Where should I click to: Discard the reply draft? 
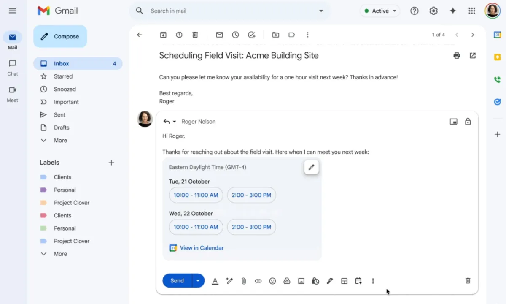pyautogui.click(x=468, y=280)
